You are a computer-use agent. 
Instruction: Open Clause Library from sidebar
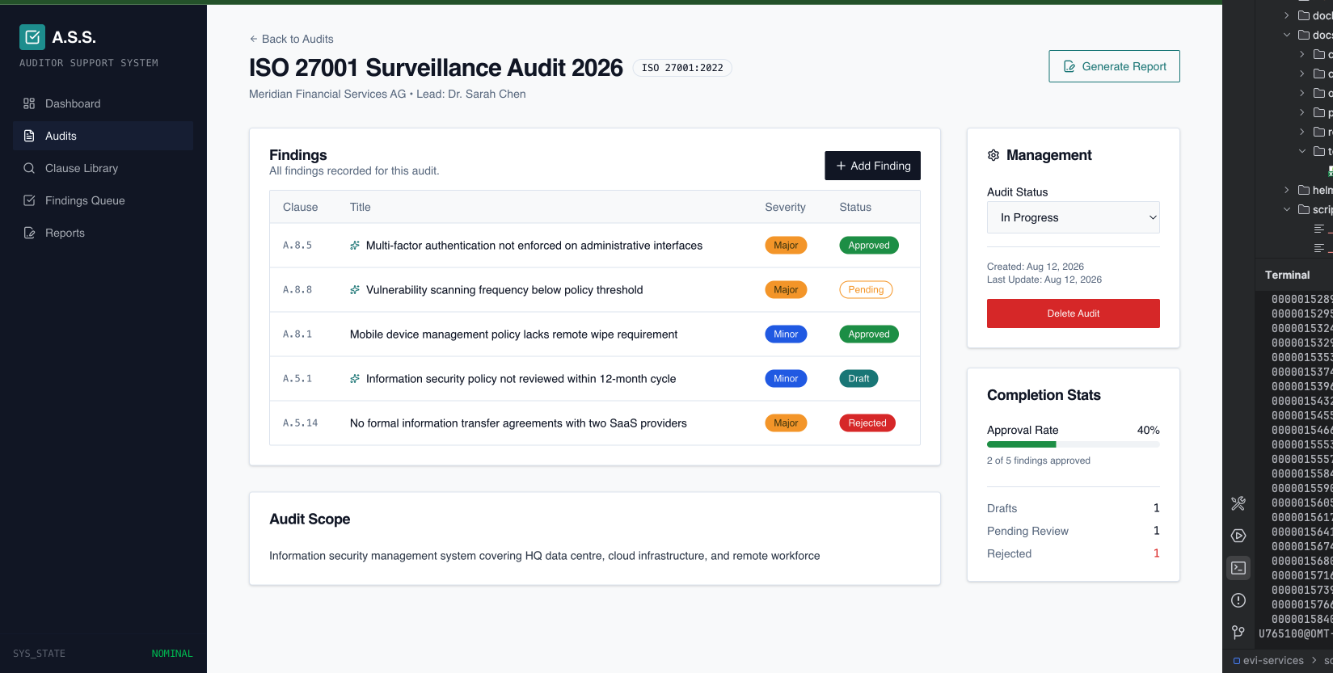pos(103,168)
